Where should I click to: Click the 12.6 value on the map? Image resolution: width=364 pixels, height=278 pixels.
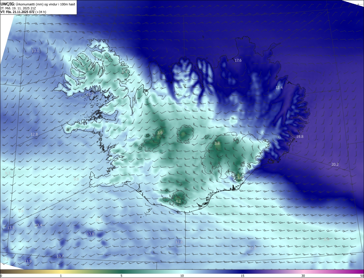(179, 242)
